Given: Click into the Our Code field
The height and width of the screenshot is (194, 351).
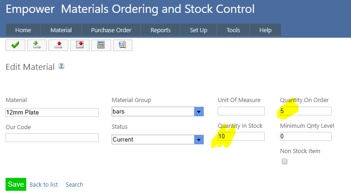Looking at the screenshot, I should click(52, 137).
